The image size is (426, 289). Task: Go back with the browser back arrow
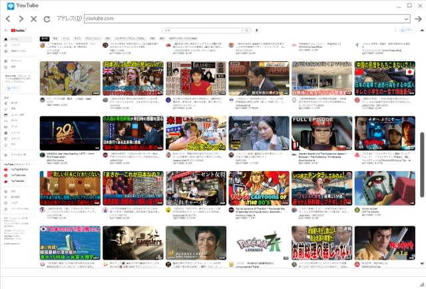point(8,19)
